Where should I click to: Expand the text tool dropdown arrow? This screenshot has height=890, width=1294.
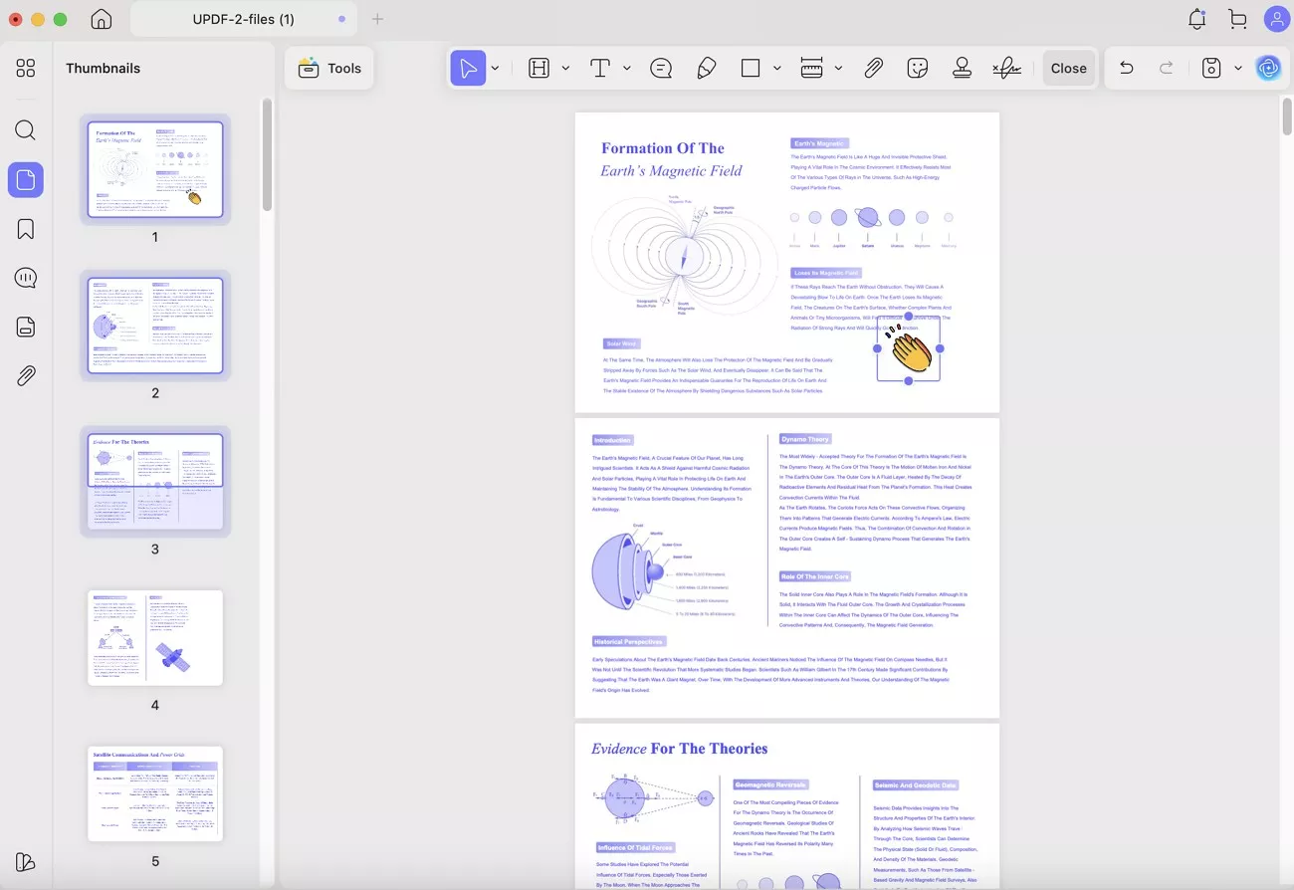tap(627, 68)
